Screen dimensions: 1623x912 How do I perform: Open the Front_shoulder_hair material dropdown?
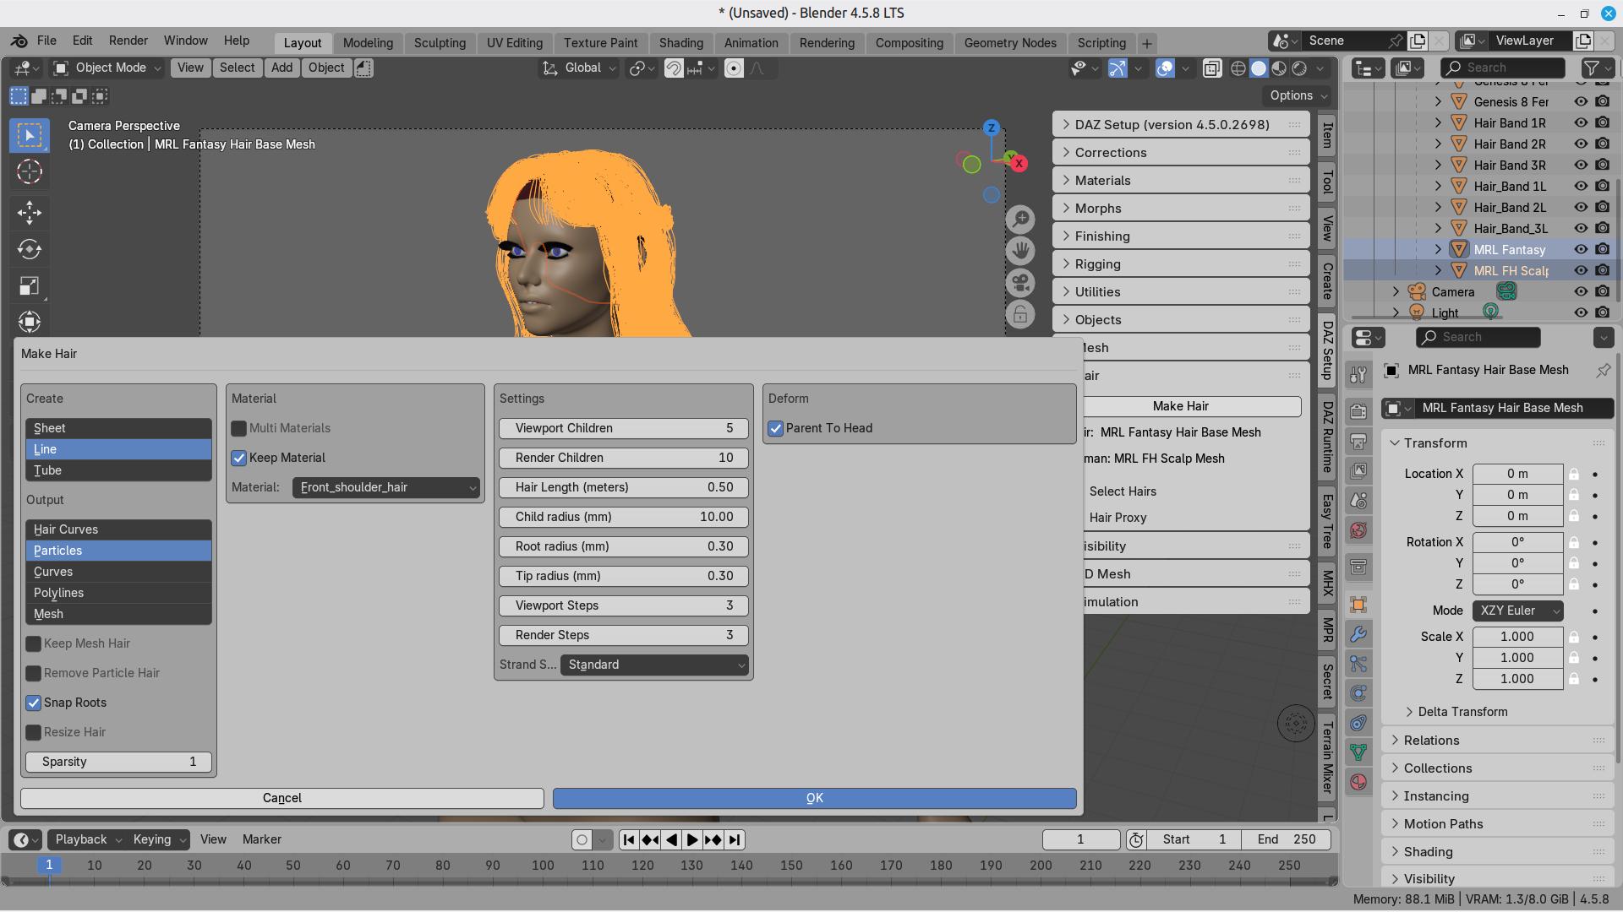(x=386, y=487)
